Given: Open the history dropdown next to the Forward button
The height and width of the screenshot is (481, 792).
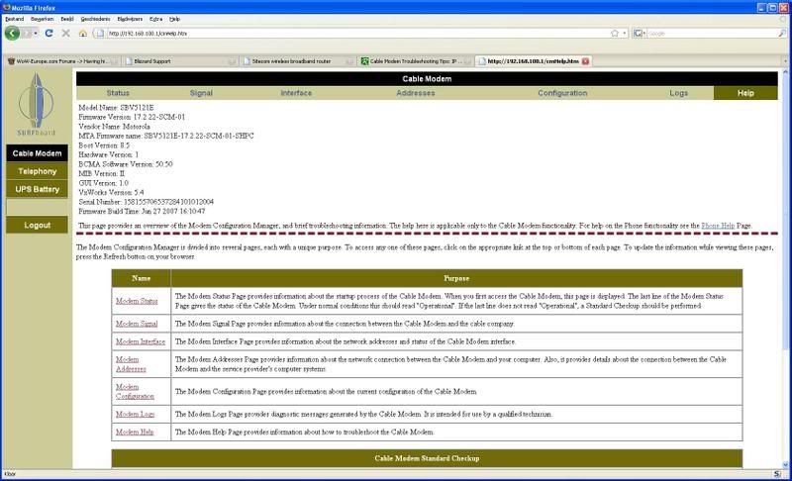Looking at the screenshot, I should click(37, 33).
